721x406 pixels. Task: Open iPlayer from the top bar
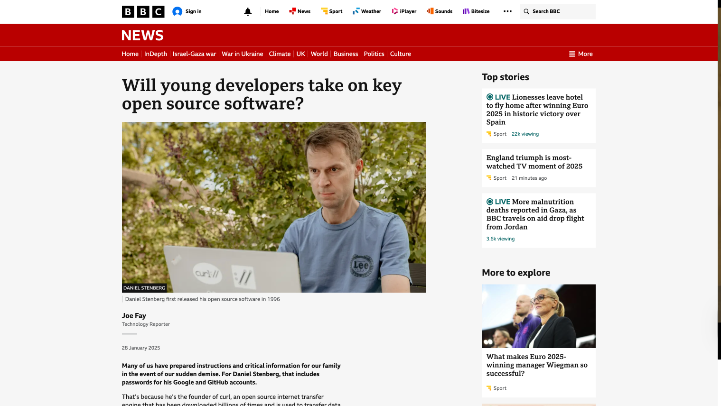pos(404,11)
